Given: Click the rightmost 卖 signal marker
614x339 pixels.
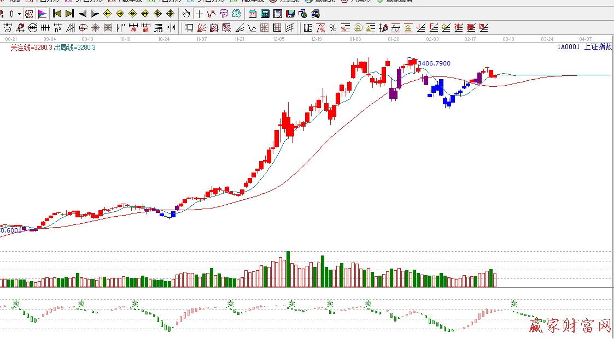Looking at the screenshot, I should click(x=514, y=304).
